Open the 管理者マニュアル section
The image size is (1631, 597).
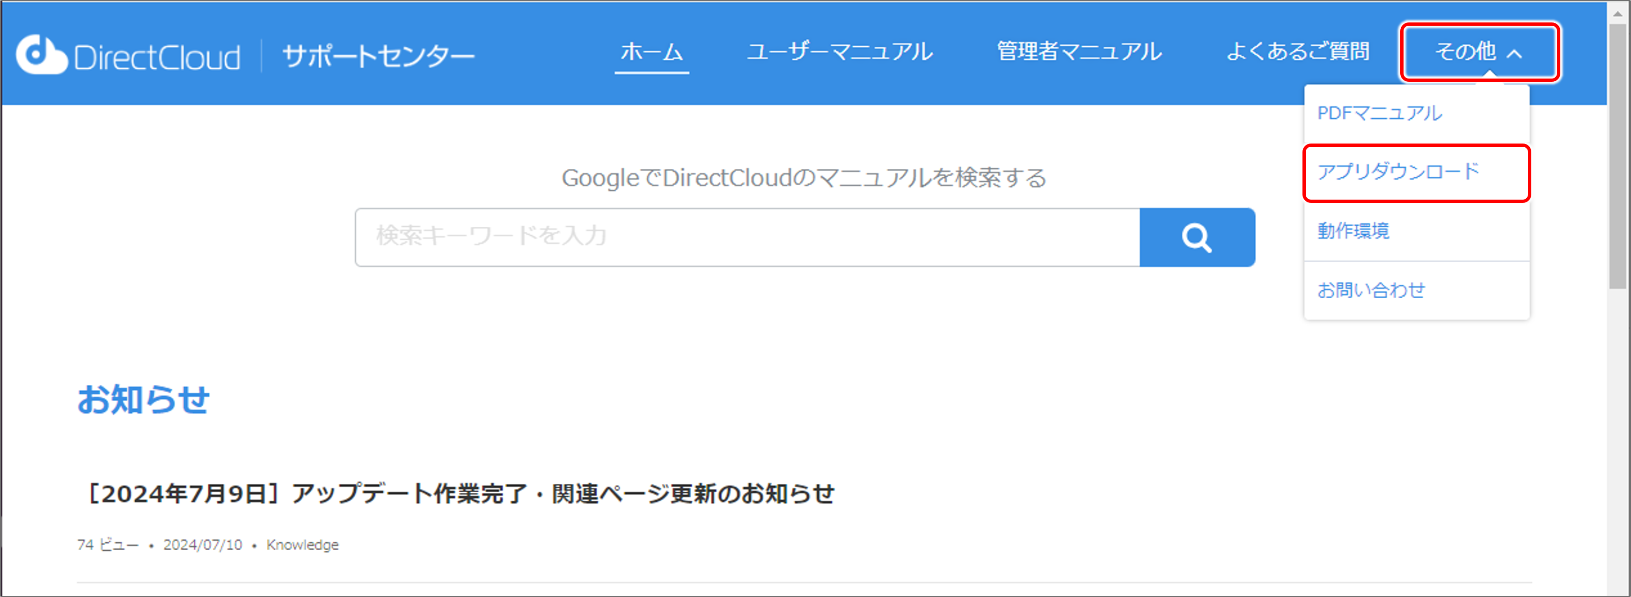[1079, 52]
